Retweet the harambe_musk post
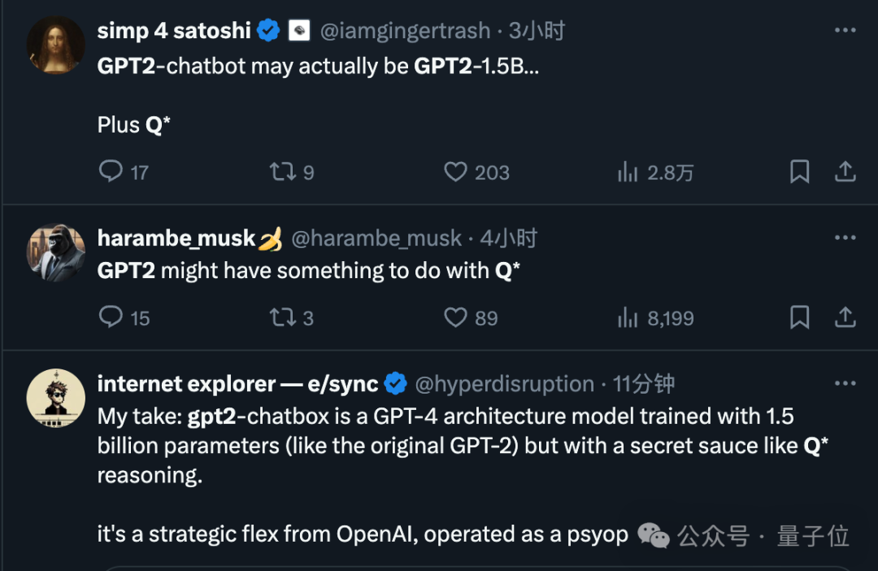The width and height of the screenshot is (878, 571). [x=282, y=317]
